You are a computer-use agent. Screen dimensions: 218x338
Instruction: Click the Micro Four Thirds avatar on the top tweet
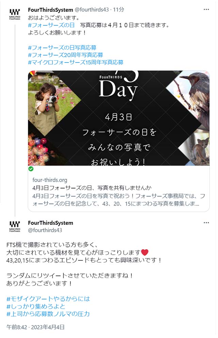(x=15, y=14)
